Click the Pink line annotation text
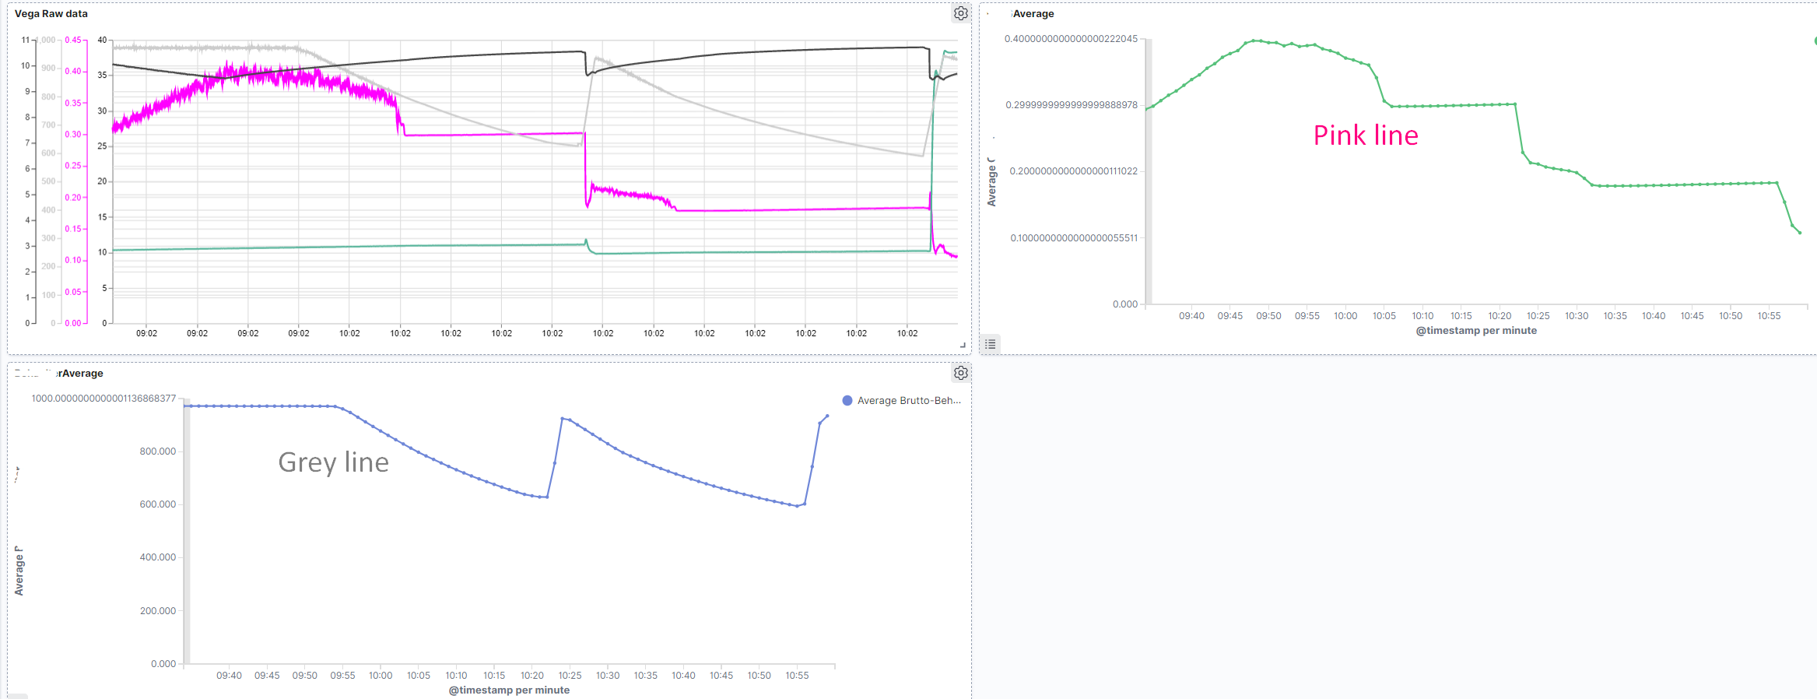The width and height of the screenshot is (1817, 699). click(x=1366, y=135)
